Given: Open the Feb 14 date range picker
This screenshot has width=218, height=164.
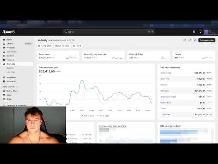Looking at the screenshot, I should 45,46.
